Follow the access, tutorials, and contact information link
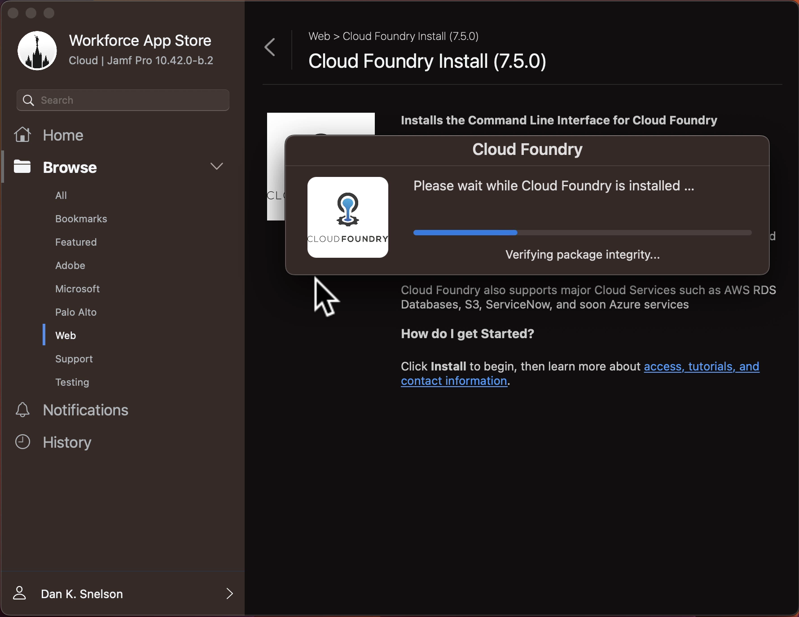The image size is (799, 617). (580, 374)
